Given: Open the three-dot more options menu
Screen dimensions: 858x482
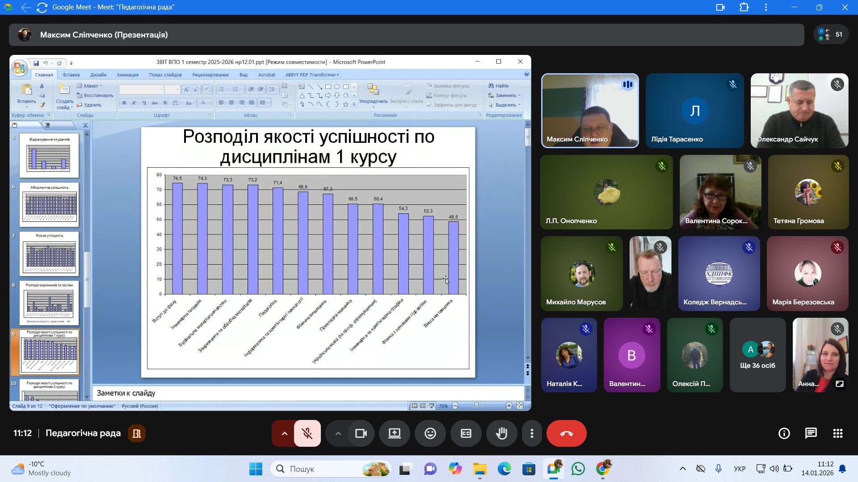Looking at the screenshot, I should coord(532,433).
